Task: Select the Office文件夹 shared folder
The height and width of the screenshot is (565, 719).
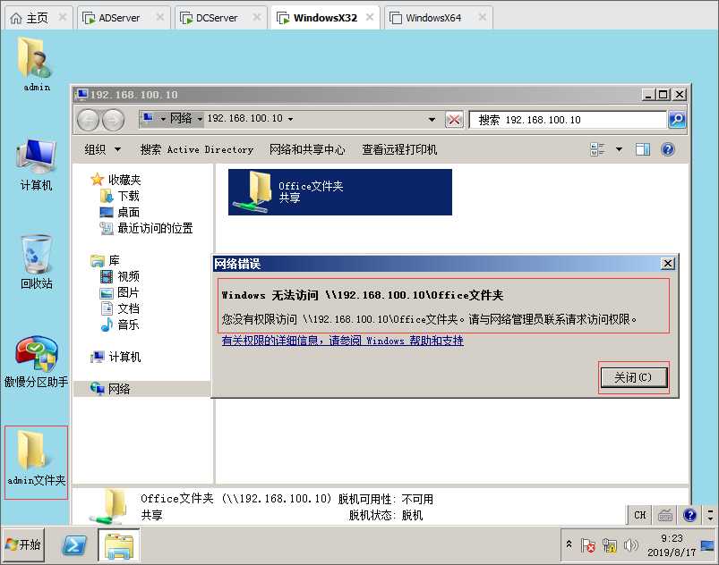Action: click(x=339, y=192)
